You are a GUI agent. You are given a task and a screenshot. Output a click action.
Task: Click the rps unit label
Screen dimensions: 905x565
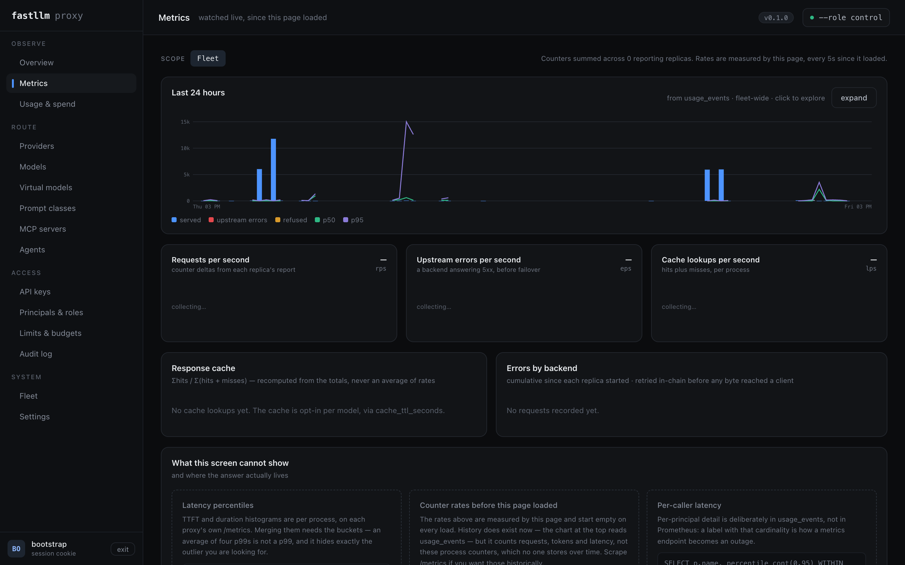tap(381, 268)
